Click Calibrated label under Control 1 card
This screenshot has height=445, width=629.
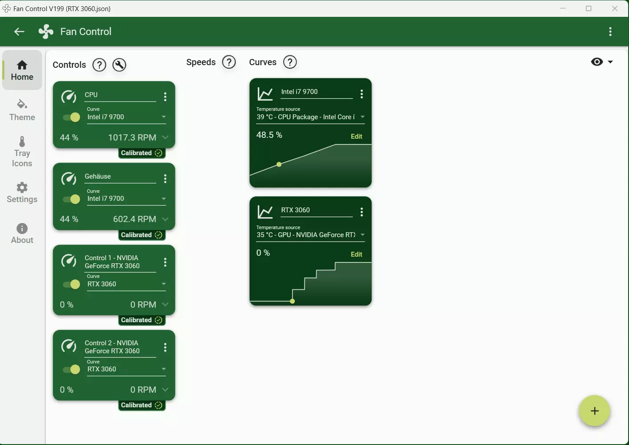point(136,320)
